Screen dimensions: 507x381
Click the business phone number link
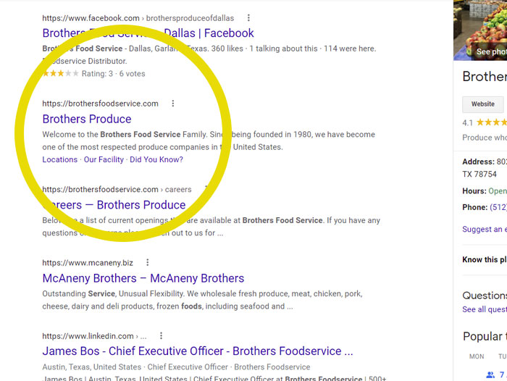coord(498,207)
